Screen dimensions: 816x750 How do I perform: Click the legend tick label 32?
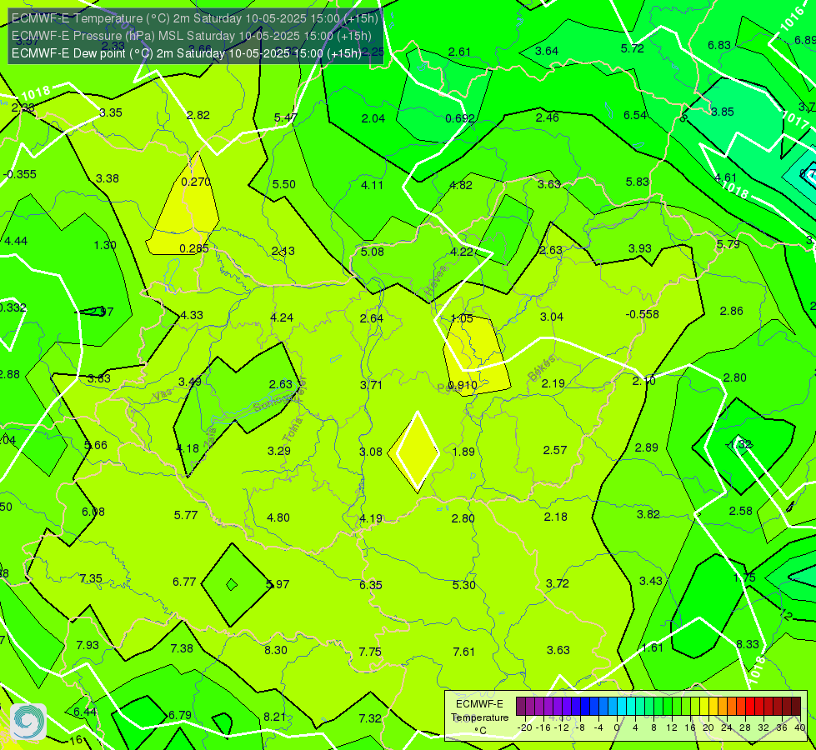(x=763, y=727)
